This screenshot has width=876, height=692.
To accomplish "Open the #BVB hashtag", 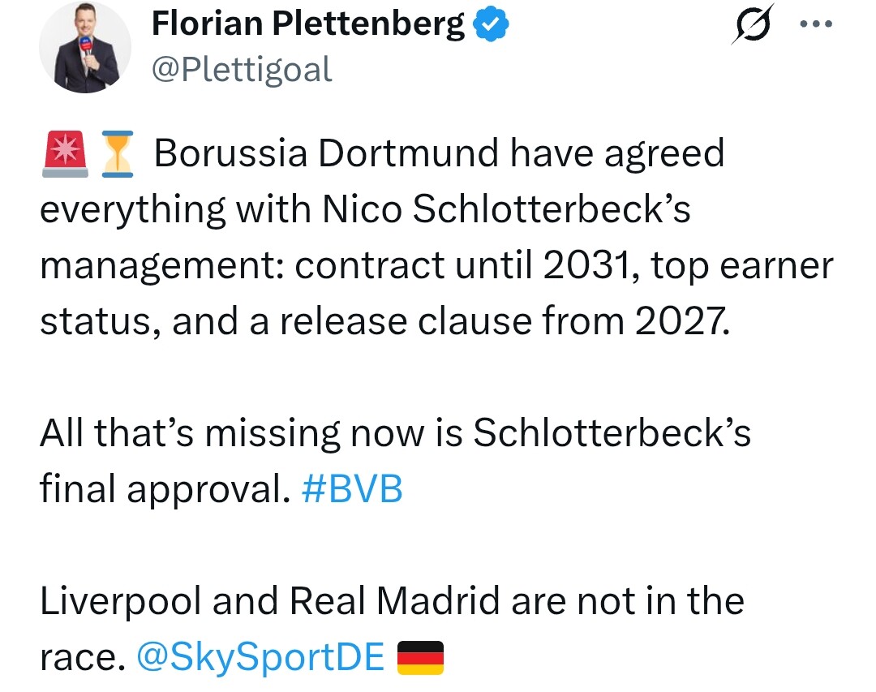I will tap(351, 489).
